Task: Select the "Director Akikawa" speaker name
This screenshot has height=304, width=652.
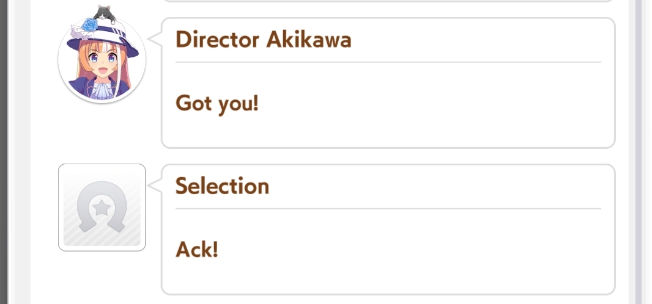Action: coord(264,40)
